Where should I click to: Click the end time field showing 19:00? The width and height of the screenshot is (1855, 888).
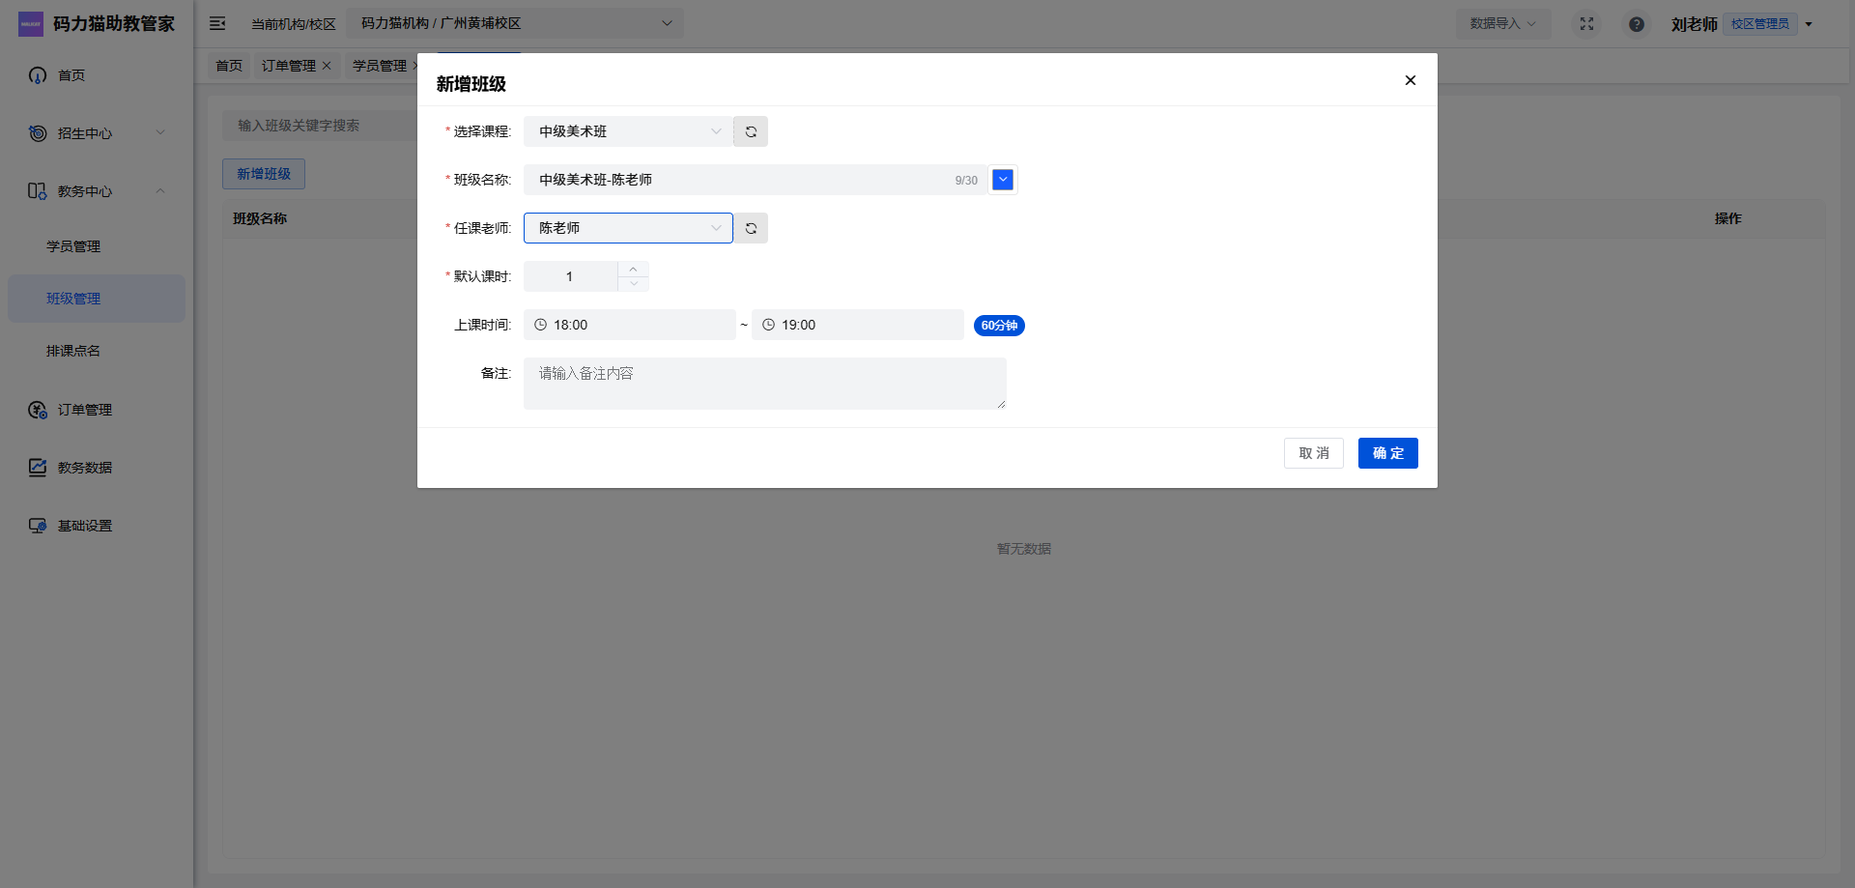pos(857,325)
